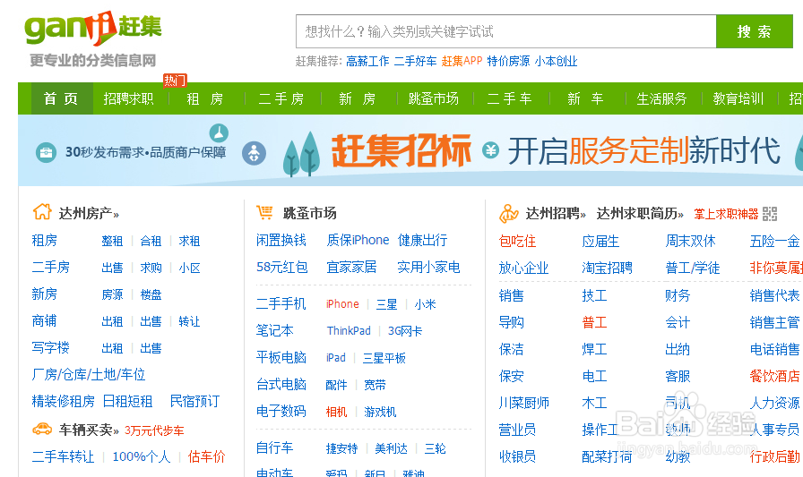Click the 特价房源 recommended link

tap(508, 62)
